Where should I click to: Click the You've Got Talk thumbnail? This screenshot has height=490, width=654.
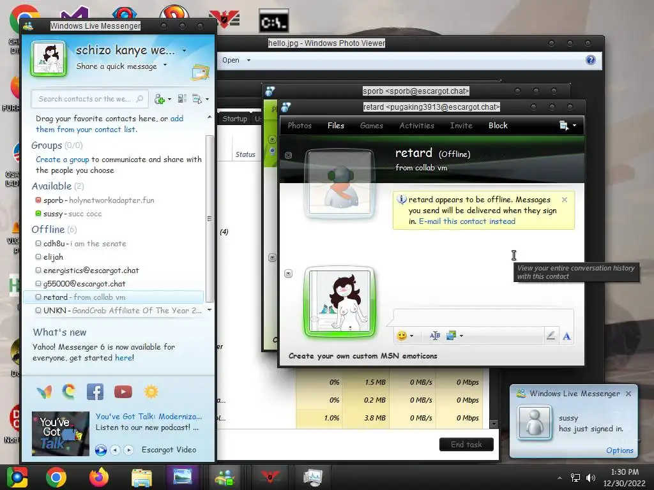point(61,434)
